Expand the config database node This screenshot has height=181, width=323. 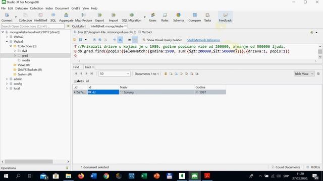(7, 84)
